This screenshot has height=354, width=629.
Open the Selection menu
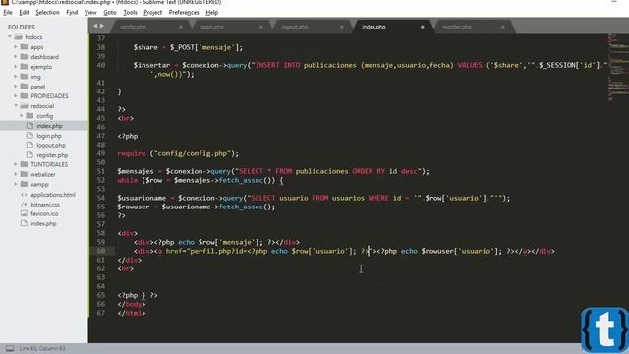47,13
